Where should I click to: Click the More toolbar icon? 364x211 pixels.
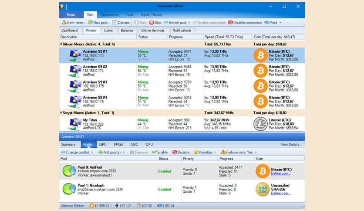(266, 22)
